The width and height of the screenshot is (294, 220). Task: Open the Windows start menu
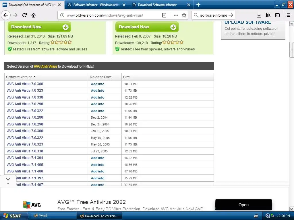coord(14,216)
